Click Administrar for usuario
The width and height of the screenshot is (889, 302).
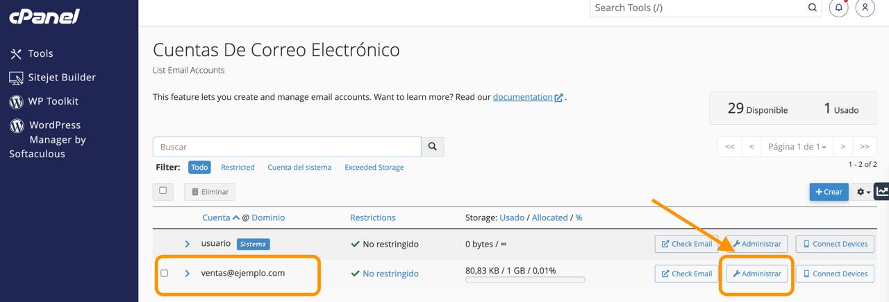click(757, 244)
